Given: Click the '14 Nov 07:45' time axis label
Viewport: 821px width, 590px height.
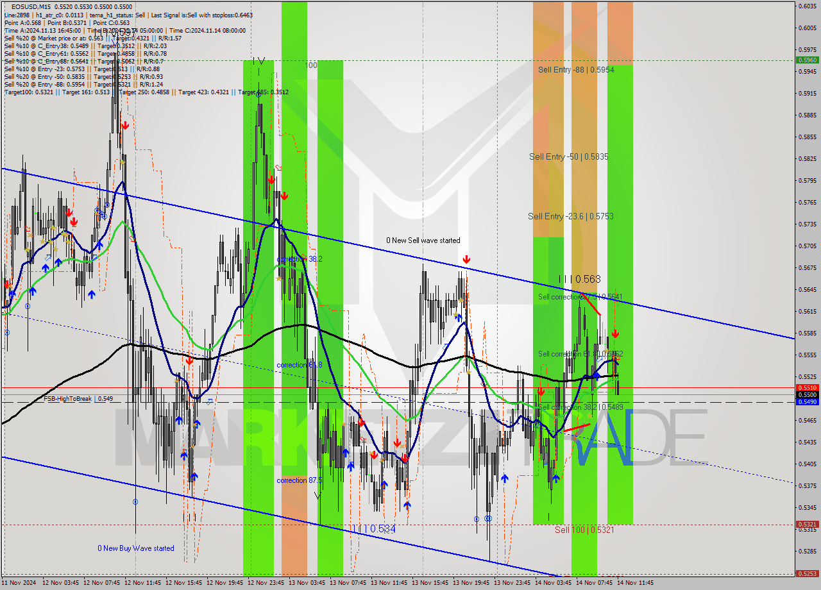Looking at the screenshot, I should tap(594, 583).
